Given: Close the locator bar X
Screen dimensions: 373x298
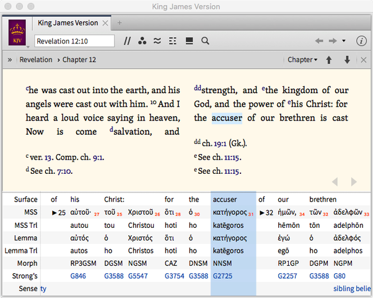Looking at the screenshot, I should tap(364, 60).
